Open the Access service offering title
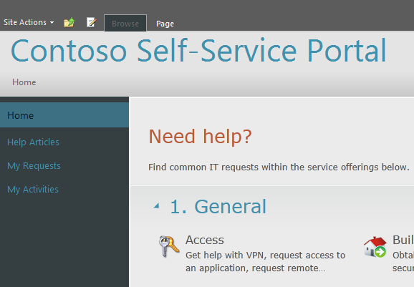The width and height of the screenshot is (414, 287). tap(205, 240)
